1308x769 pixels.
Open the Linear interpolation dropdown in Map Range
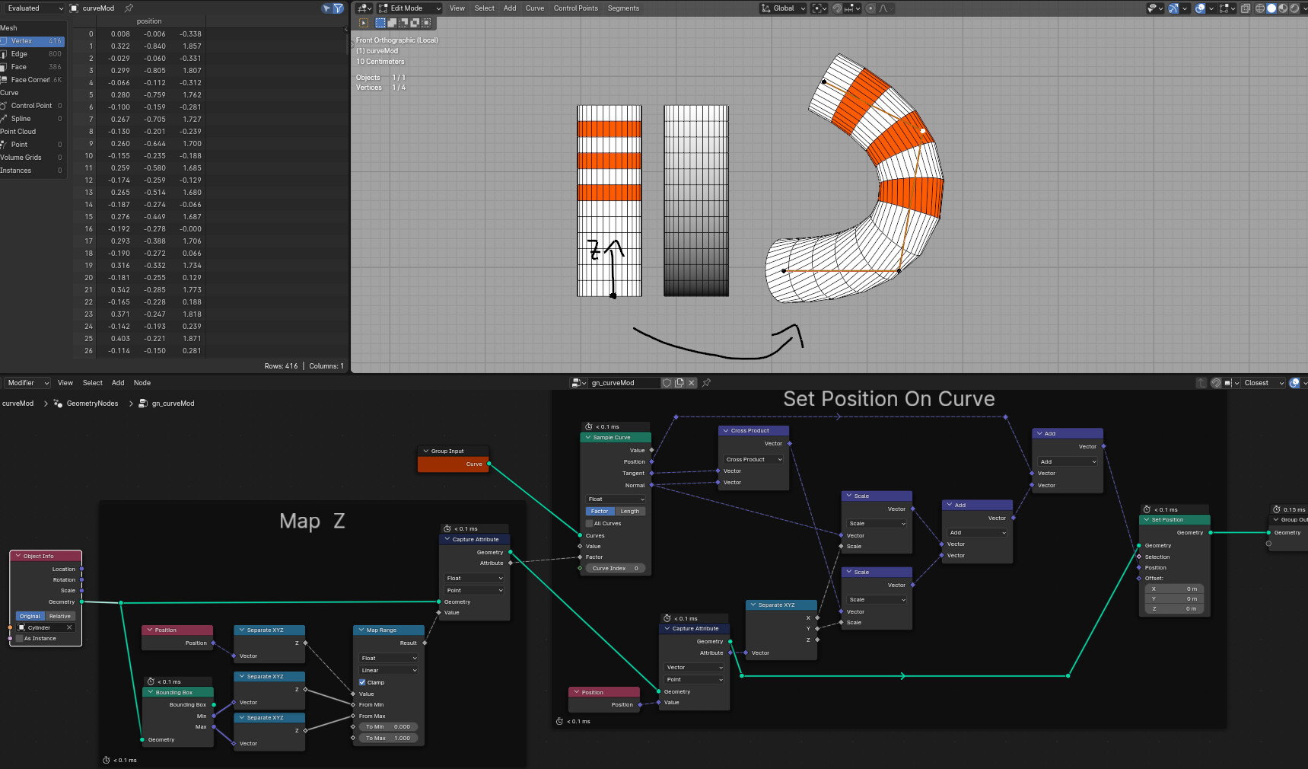click(388, 670)
